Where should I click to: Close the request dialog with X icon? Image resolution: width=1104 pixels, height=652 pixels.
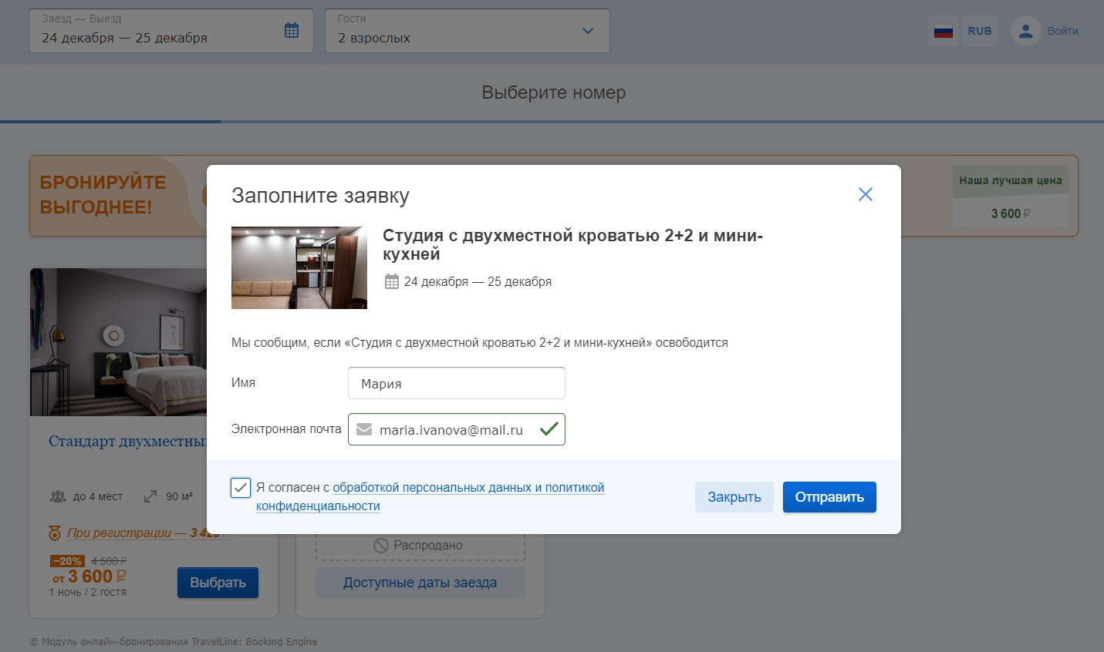(x=866, y=194)
